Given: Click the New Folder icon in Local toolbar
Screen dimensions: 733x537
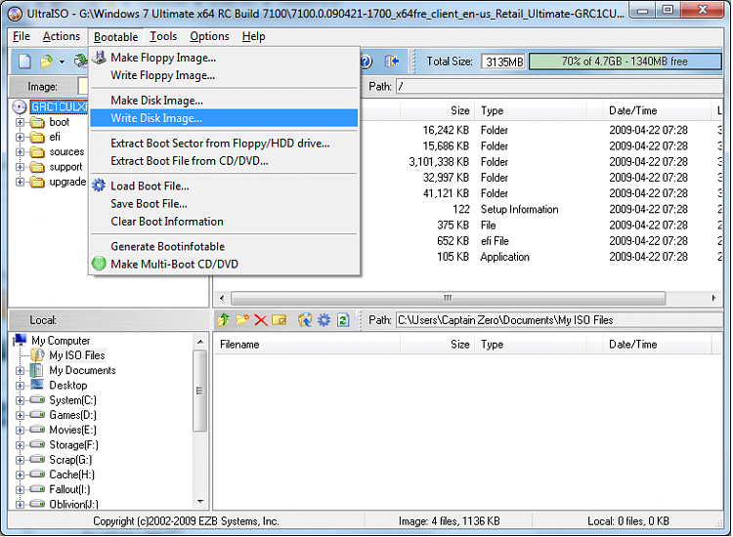Looking at the screenshot, I should point(242,320).
